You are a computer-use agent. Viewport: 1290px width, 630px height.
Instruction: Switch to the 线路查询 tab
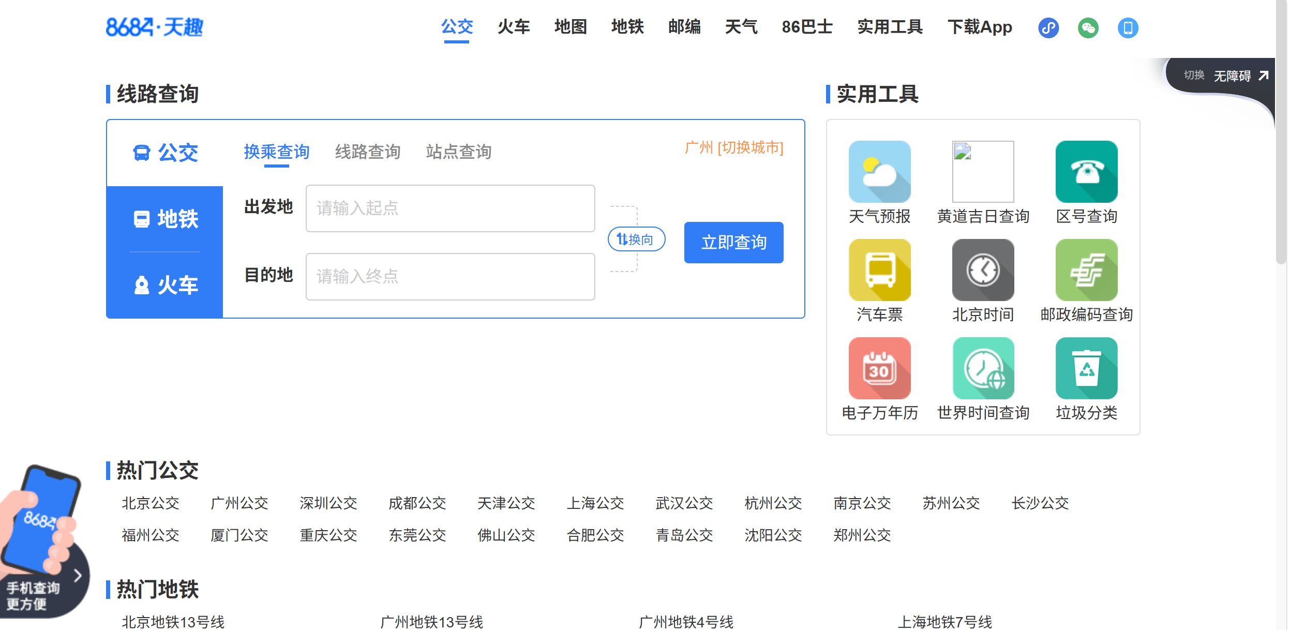tap(368, 152)
